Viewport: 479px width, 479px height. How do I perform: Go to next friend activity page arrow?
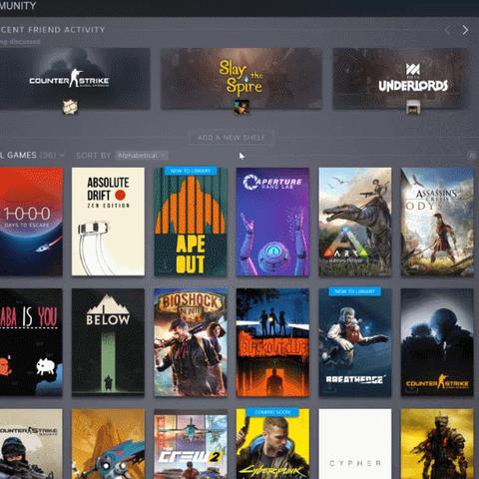(x=465, y=30)
